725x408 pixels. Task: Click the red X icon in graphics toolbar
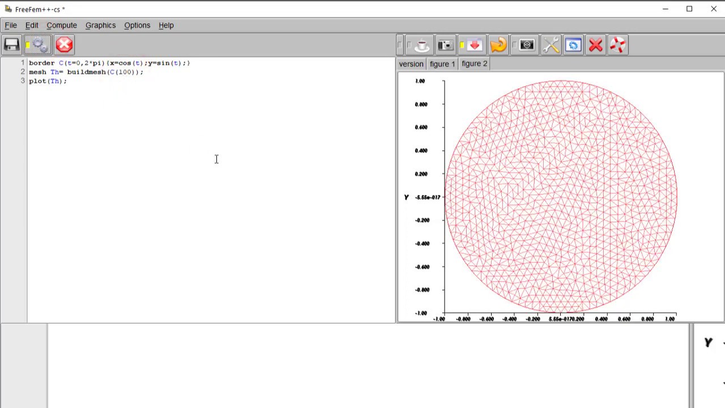pyautogui.click(x=595, y=45)
